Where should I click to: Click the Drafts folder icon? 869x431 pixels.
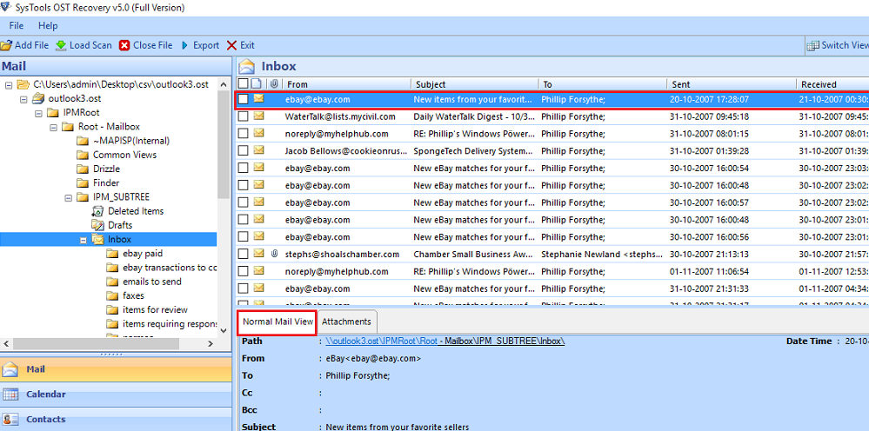[x=97, y=225]
